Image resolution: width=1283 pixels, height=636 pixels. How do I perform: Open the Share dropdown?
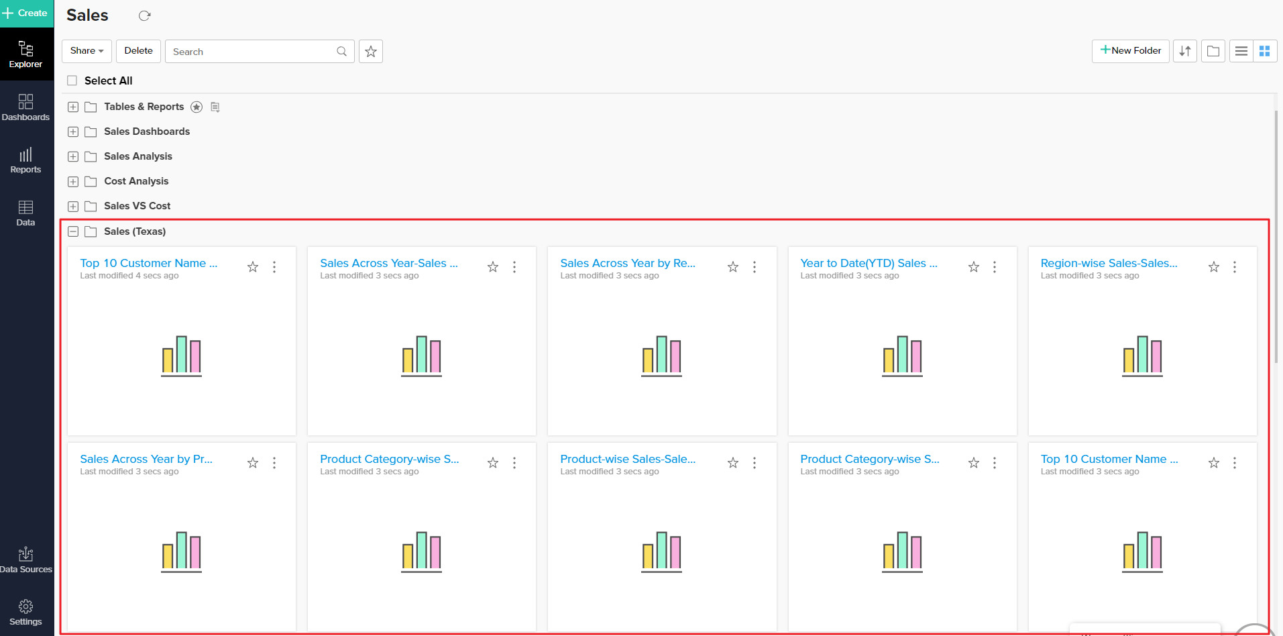87,51
